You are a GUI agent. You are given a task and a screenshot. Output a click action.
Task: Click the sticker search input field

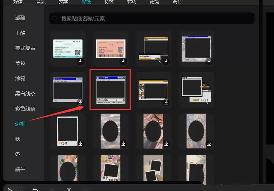pos(151,19)
